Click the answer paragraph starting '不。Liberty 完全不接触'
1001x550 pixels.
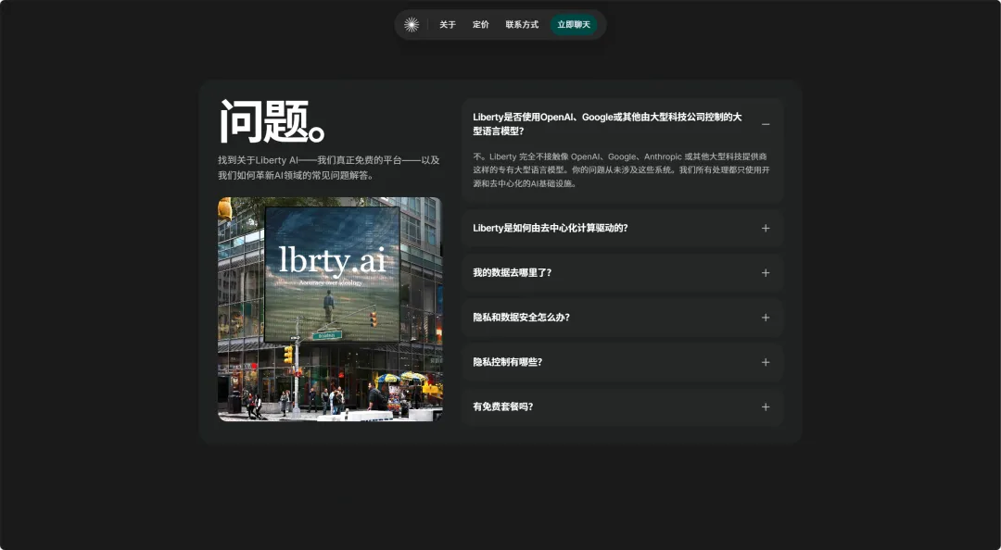[x=621, y=169]
